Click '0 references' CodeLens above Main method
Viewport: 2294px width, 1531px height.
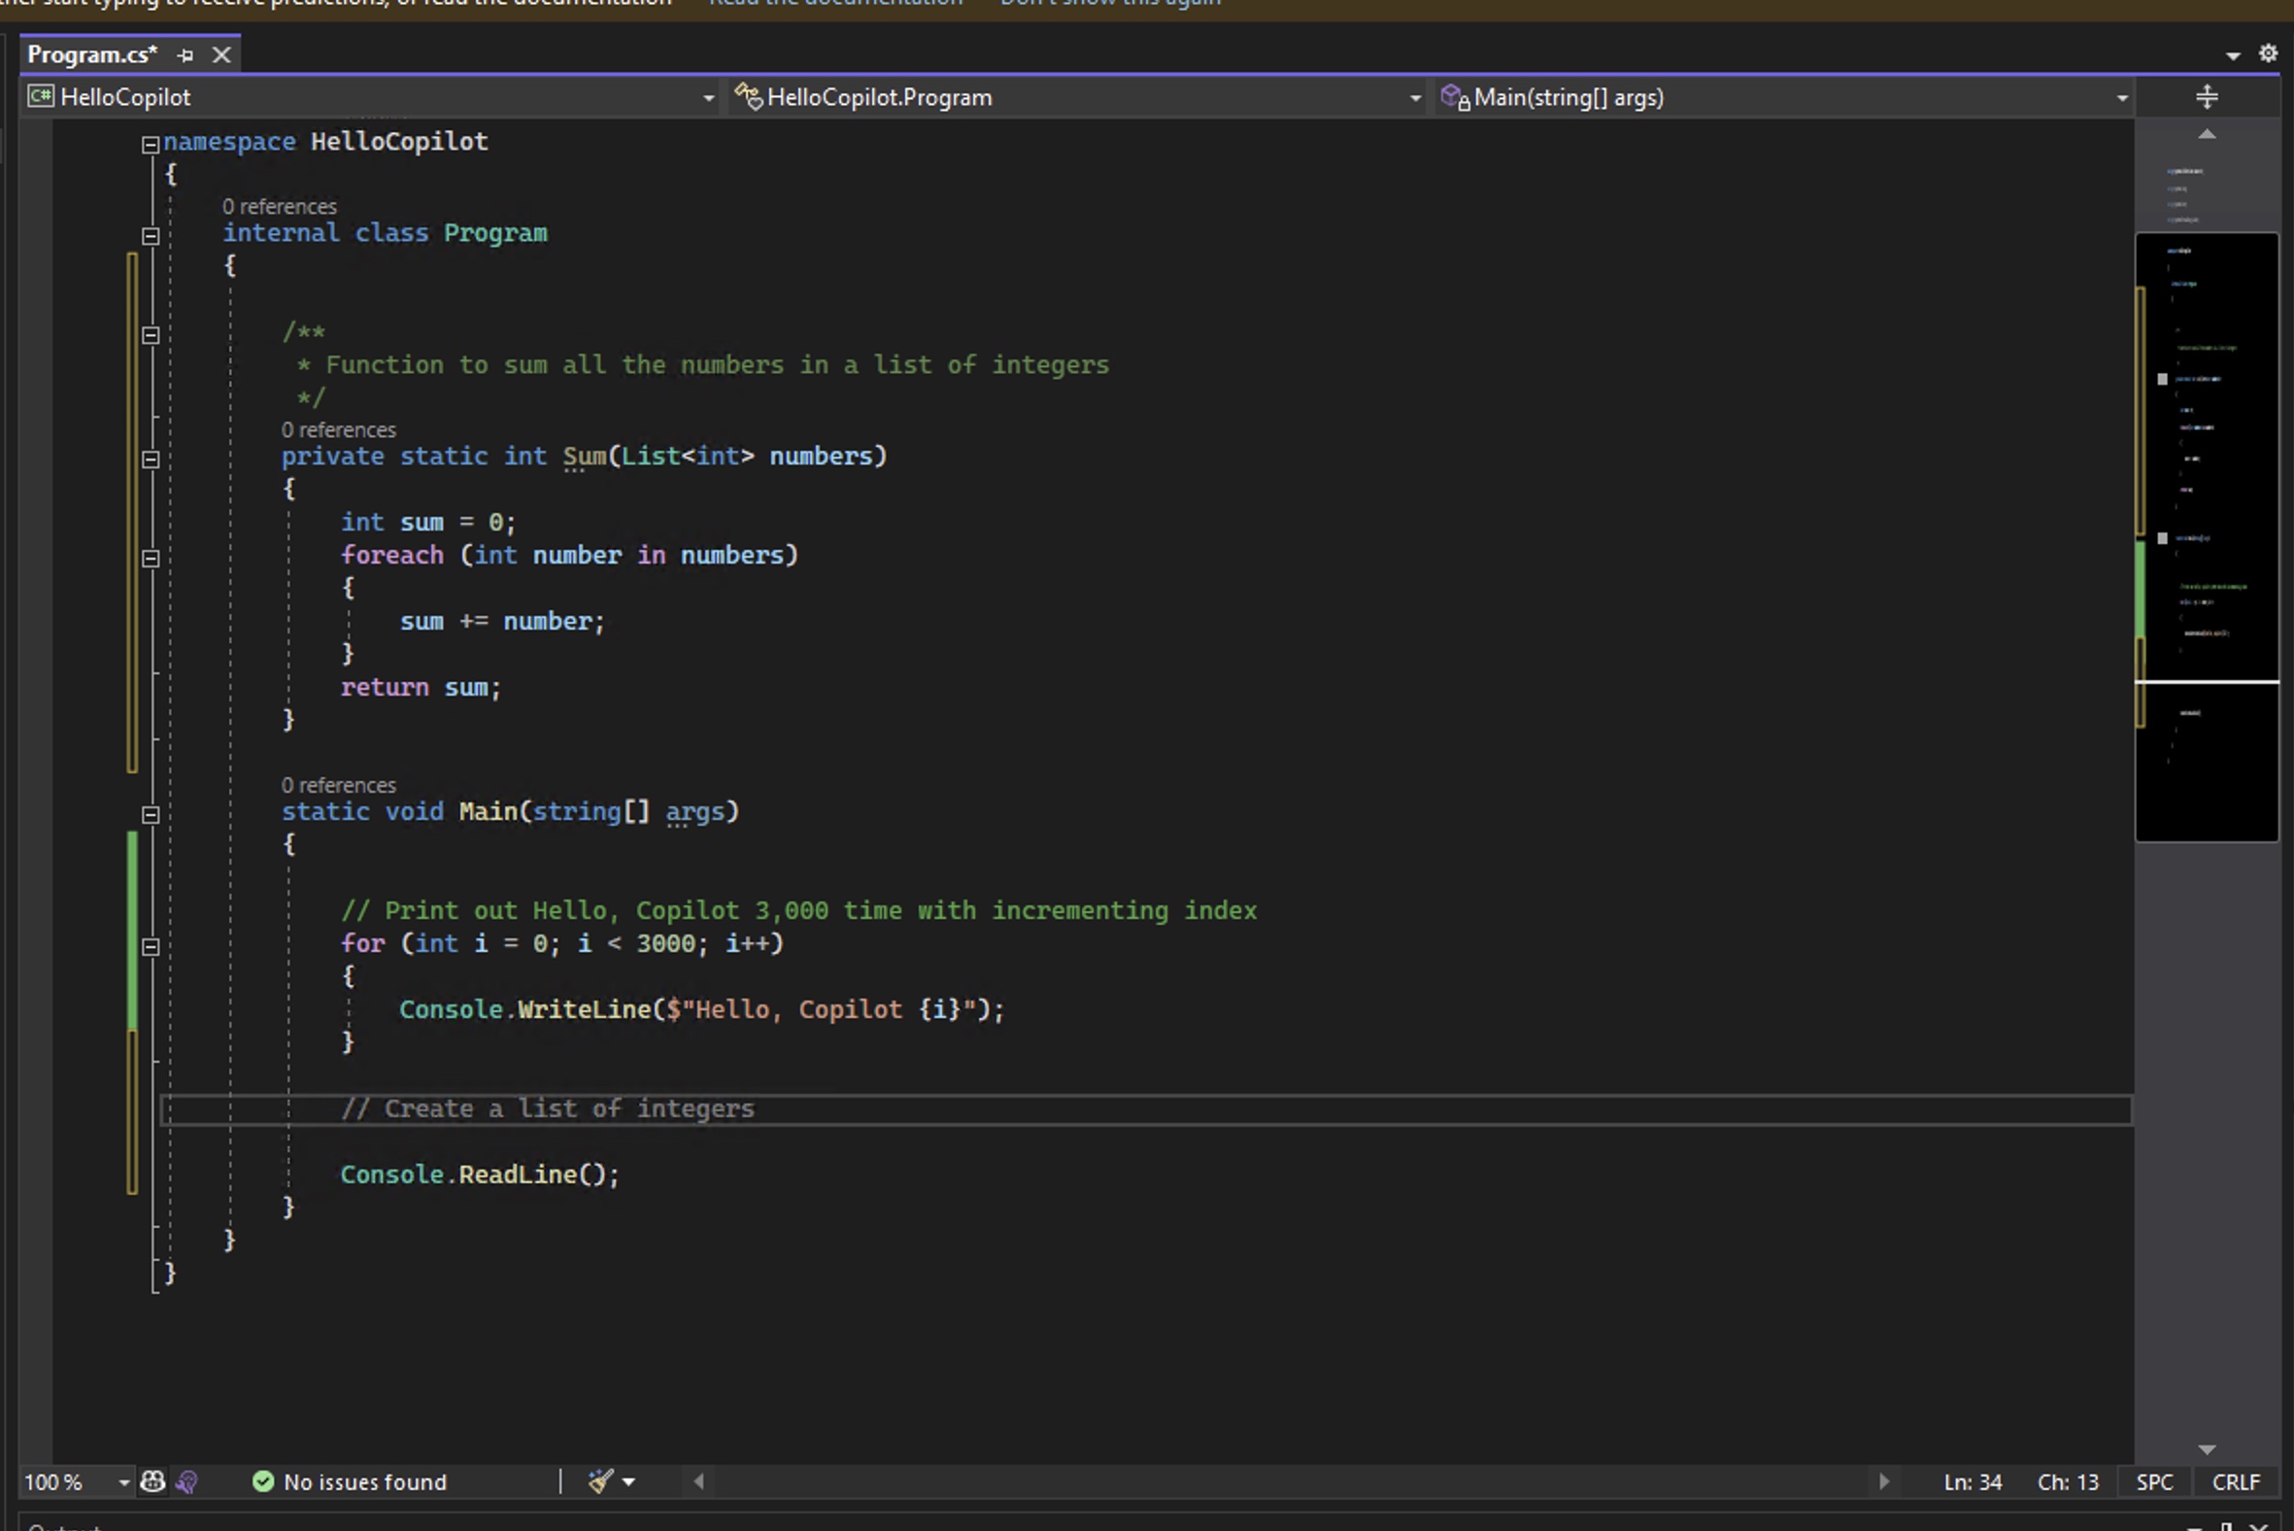(339, 785)
